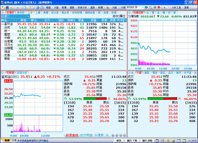The height and width of the screenshot is (143, 198).
Task: Click the 帳務 button in the status bar
Action: [x=119, y=140]
